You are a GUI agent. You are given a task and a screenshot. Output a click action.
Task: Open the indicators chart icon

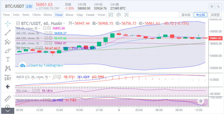(111, 15)
